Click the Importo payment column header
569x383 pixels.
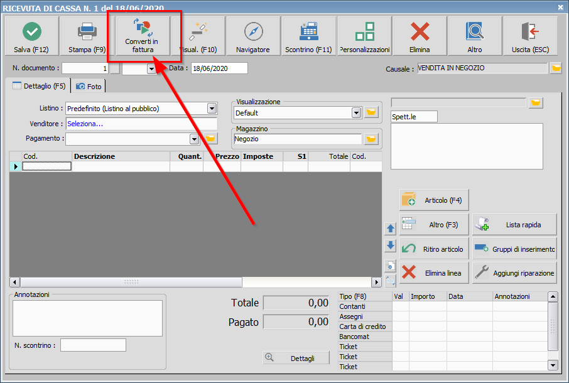428,296
